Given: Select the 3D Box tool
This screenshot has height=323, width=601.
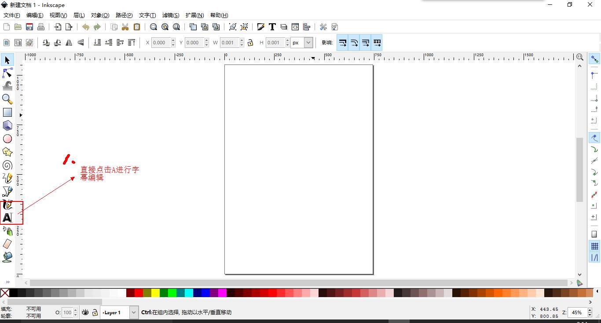Looking at the screenshot, I should (7, 126).
